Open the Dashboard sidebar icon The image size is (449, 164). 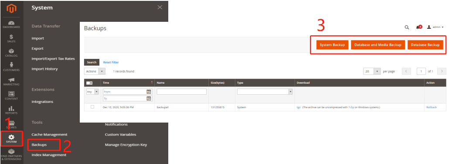pyautogui.click(x=11, y=23)
